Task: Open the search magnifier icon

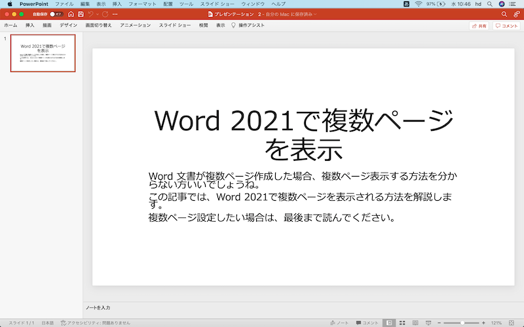Action: (x=504, y=14)
